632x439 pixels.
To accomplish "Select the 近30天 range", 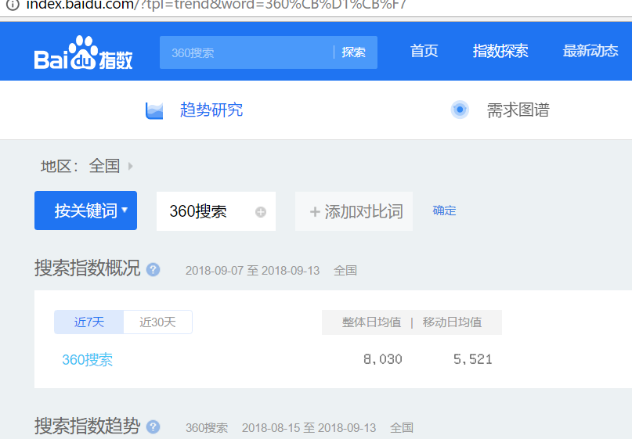I will pos(157,322).
